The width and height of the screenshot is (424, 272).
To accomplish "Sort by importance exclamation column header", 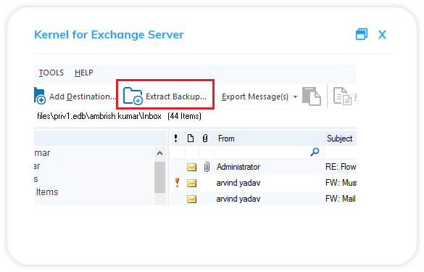I will (x=176, y=139).
